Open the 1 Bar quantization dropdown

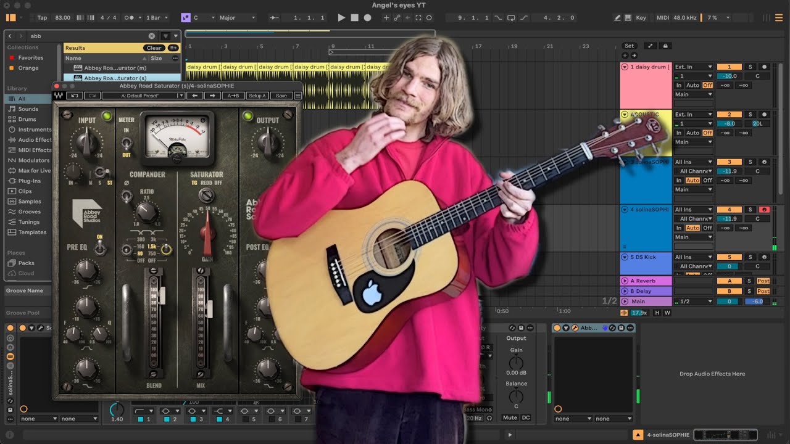tap(156, 18)
